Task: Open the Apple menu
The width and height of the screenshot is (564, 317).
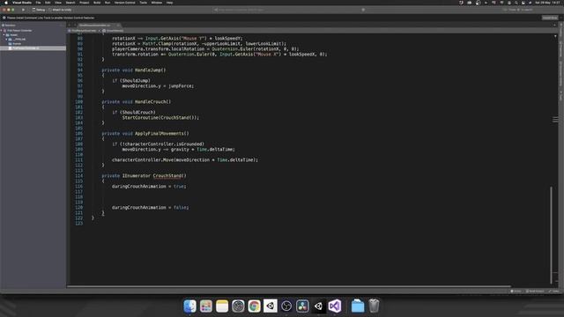Action: tap(6, 3)
